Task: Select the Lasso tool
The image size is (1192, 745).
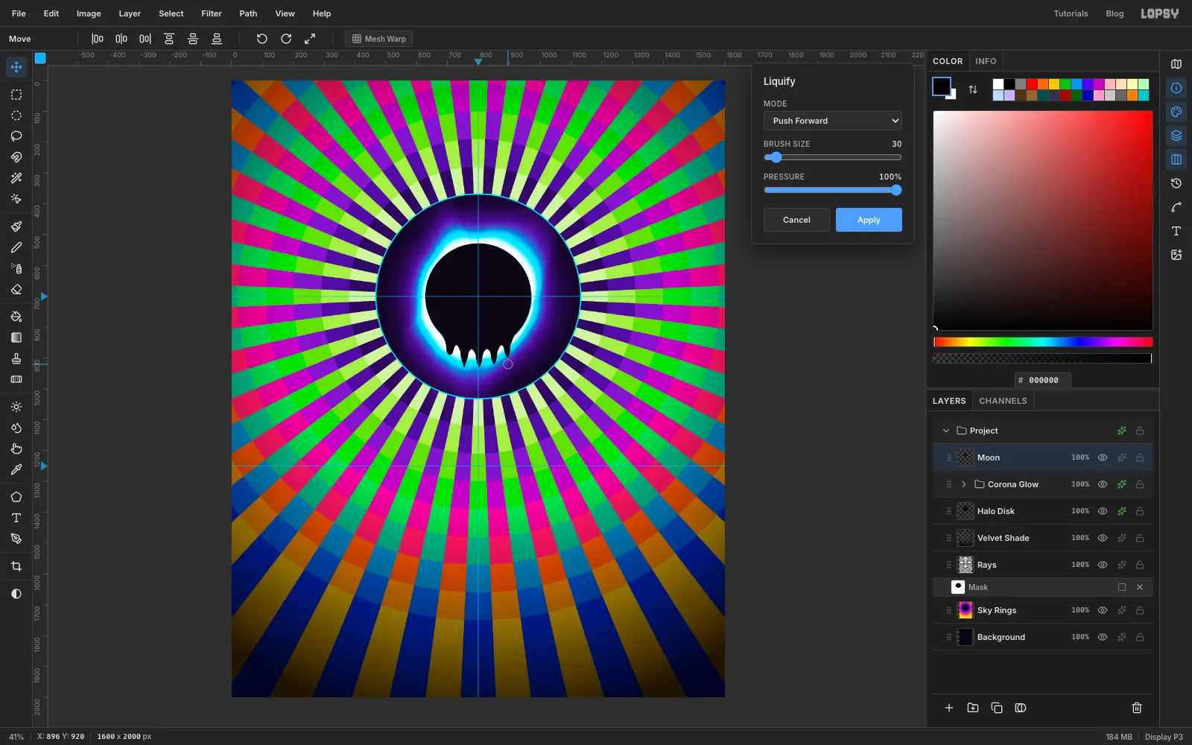Action: (16, 136)
